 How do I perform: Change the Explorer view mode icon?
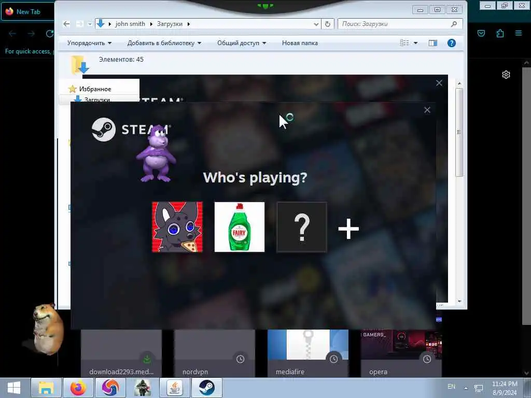click(x=404, y=43)
